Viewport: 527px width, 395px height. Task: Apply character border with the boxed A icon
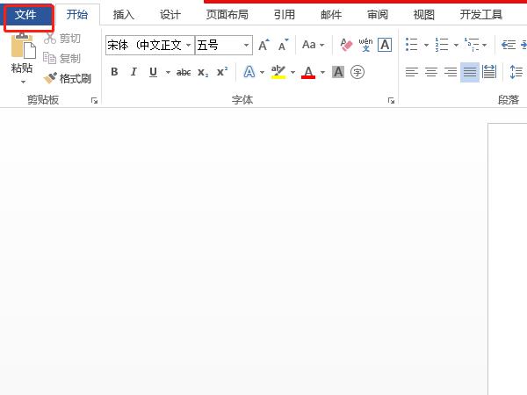[x=385, y=45]
